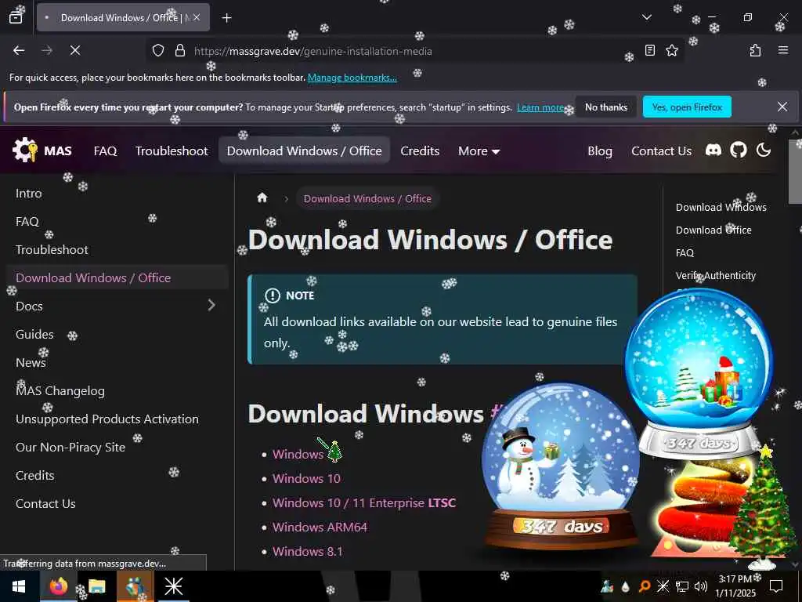The height and width of the screenshot is (602, 802).
Task: Open Contact Us in top navigation
Action: (x=661, y=151)
